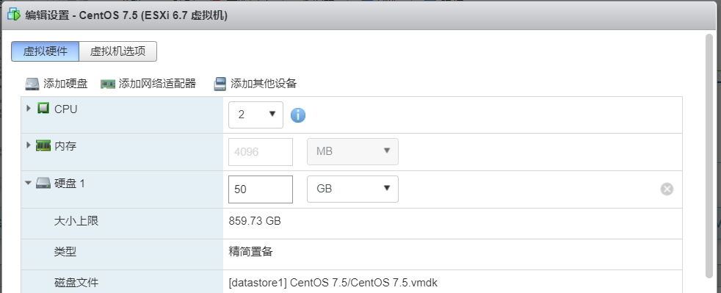Click the green CPU chip icon
This screenshot has height=293, width=721.
point(43,109)
